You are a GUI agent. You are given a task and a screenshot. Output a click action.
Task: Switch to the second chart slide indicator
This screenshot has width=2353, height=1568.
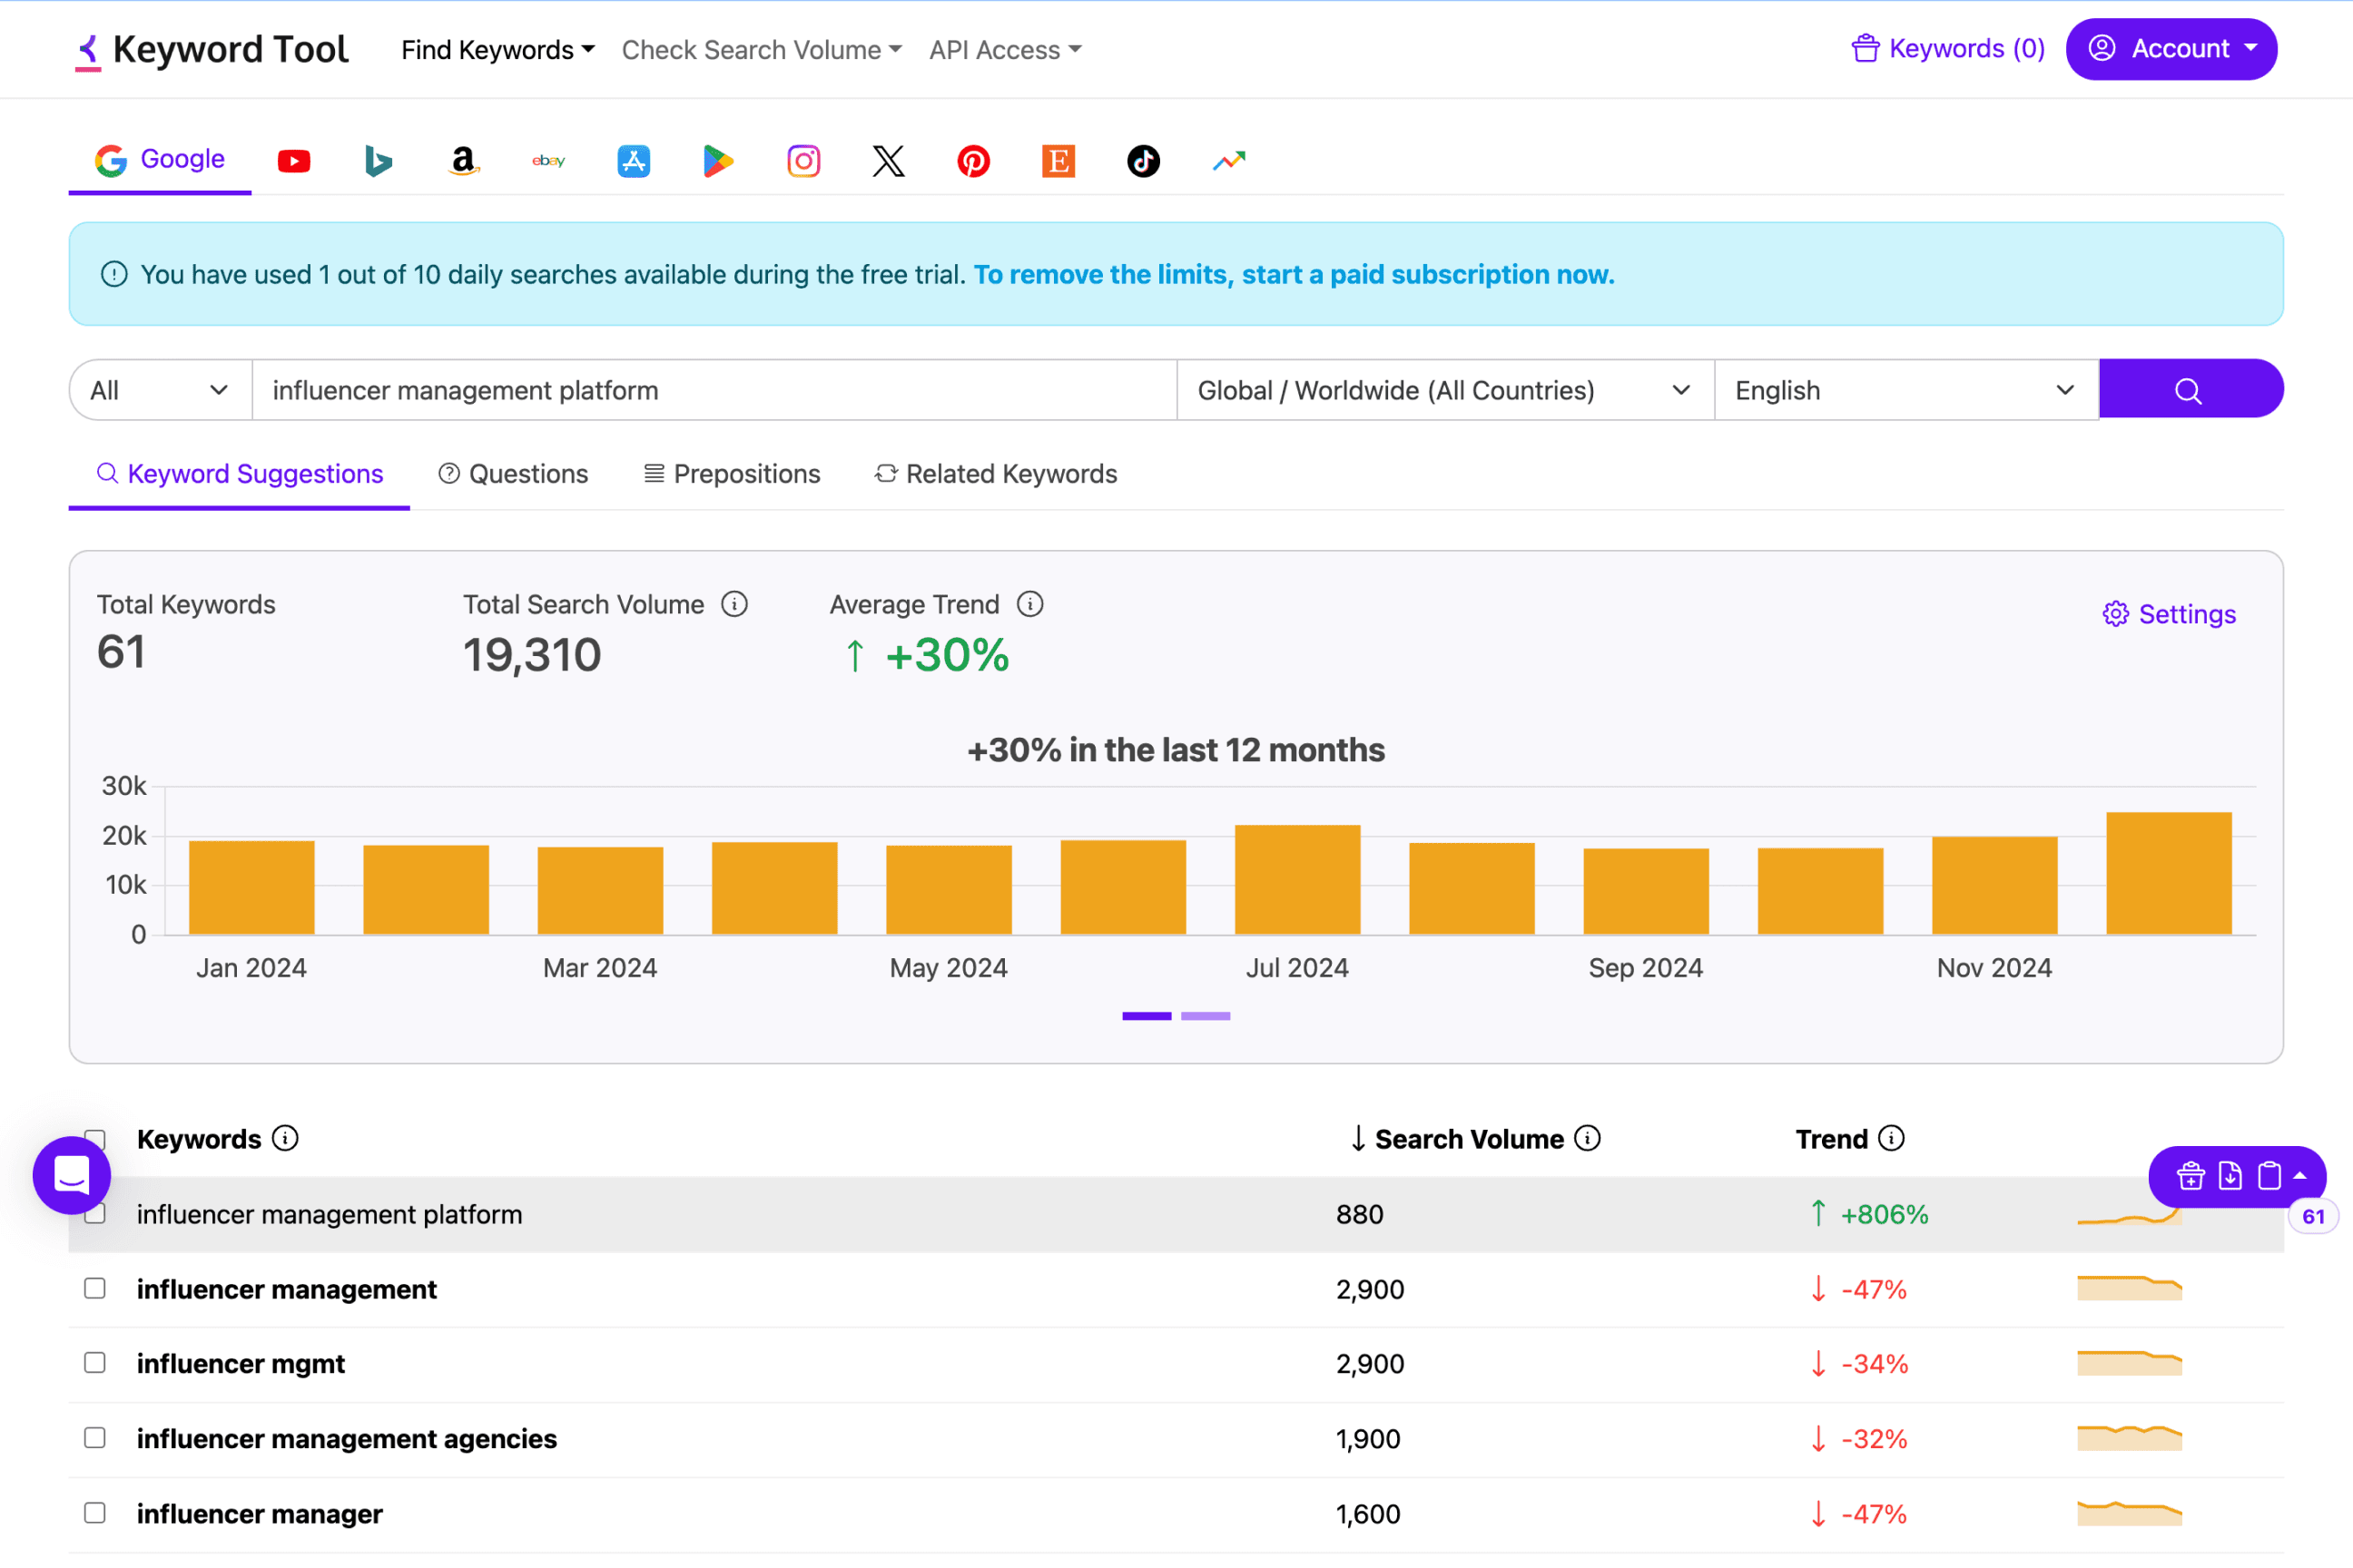[x=1206, y=1016]
